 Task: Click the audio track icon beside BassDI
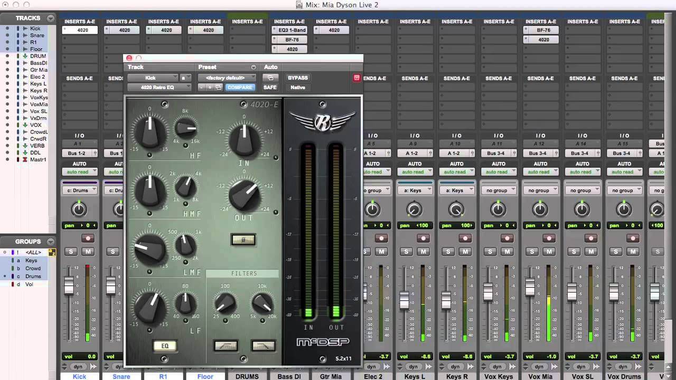click(x=24, y=63)
